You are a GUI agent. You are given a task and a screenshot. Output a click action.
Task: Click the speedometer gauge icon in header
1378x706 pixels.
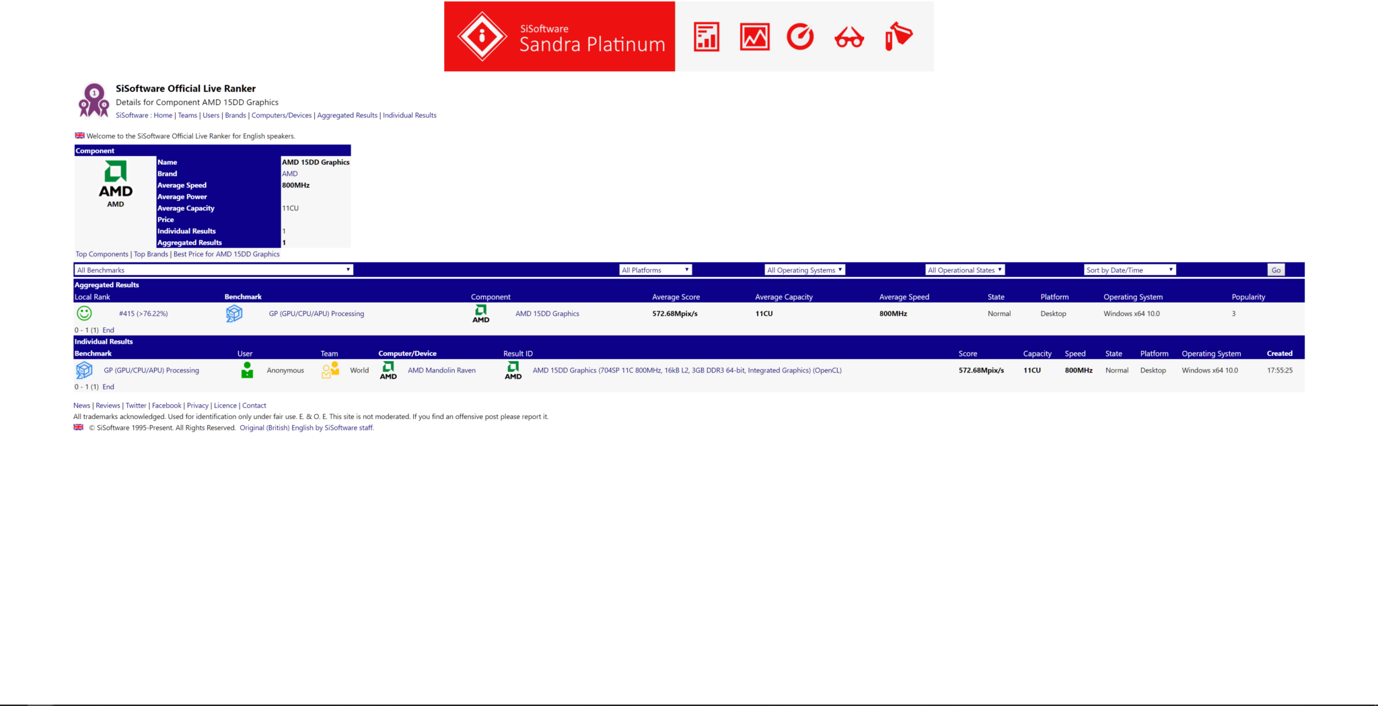(x=801, y=37)
